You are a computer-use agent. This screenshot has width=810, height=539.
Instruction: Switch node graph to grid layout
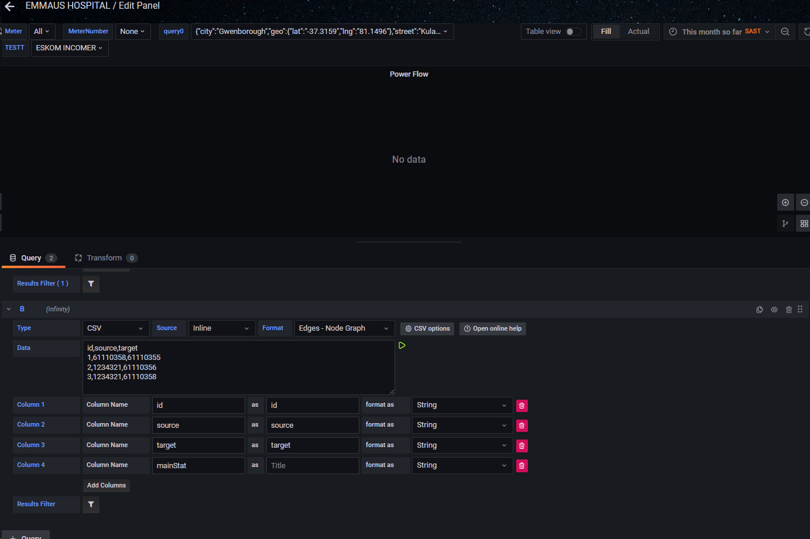click(804, 224)
